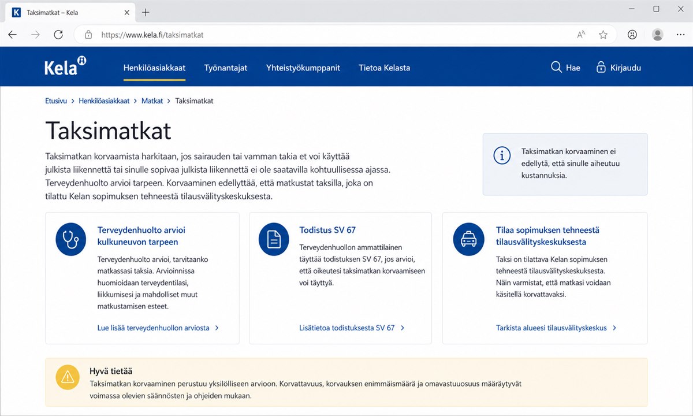The height and width of the screenshot is (416, 693).
Task: Follow Tarkista alueesi tilausvälityskeskus link
Action: 552,328
